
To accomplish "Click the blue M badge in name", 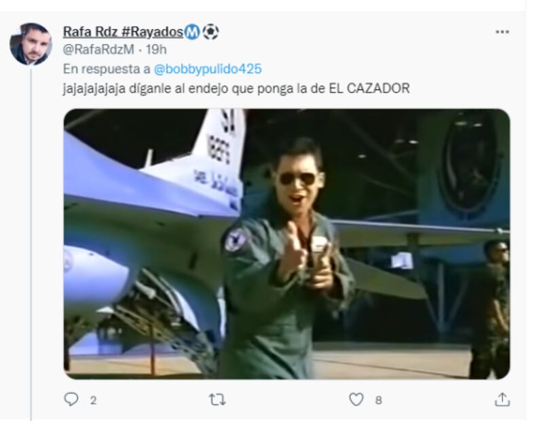I will coord(192,33).
